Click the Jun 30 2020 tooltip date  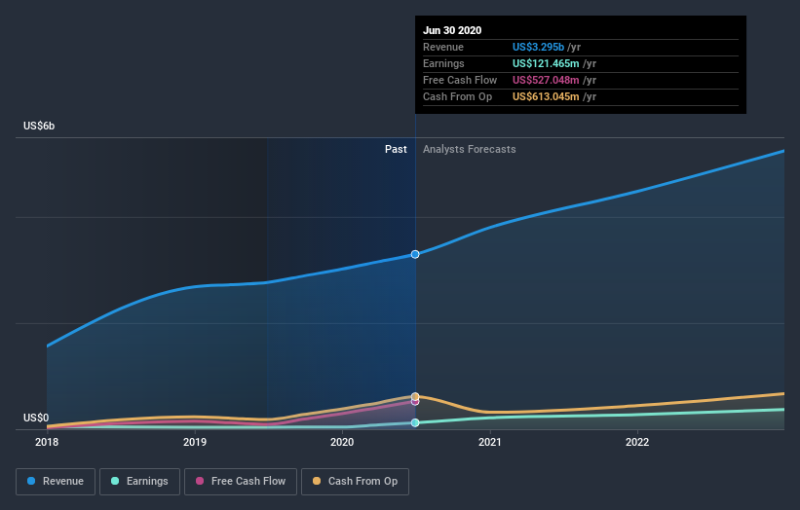pos(452,30)
